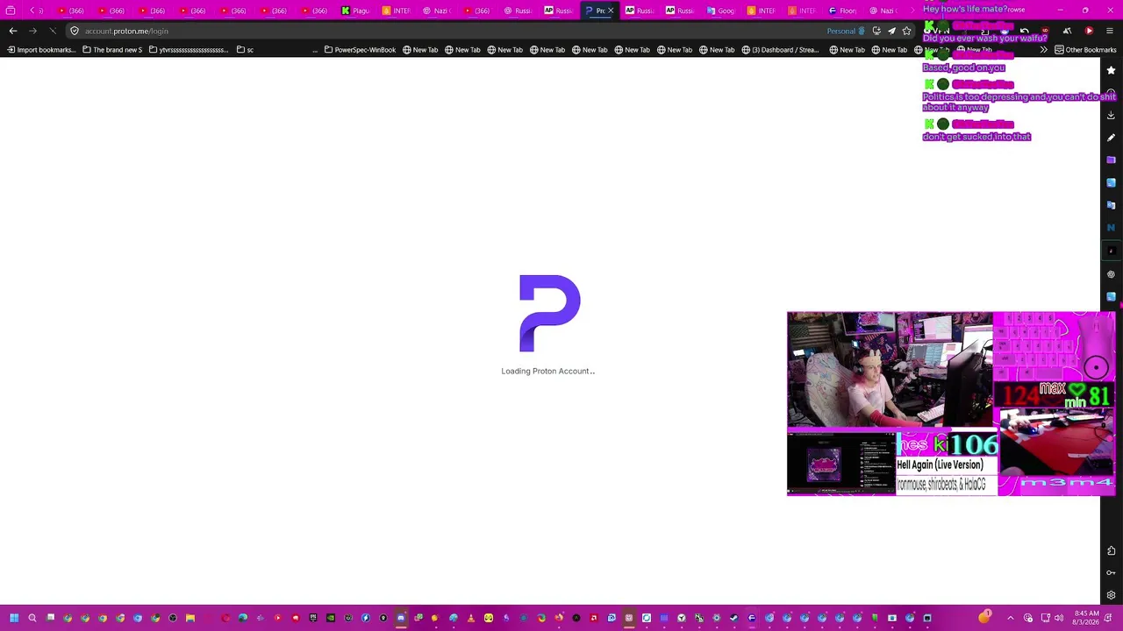Viewport: 1123px width, 631px height.
Task: Go back to the previous page
Action: (x=13, y=31)
